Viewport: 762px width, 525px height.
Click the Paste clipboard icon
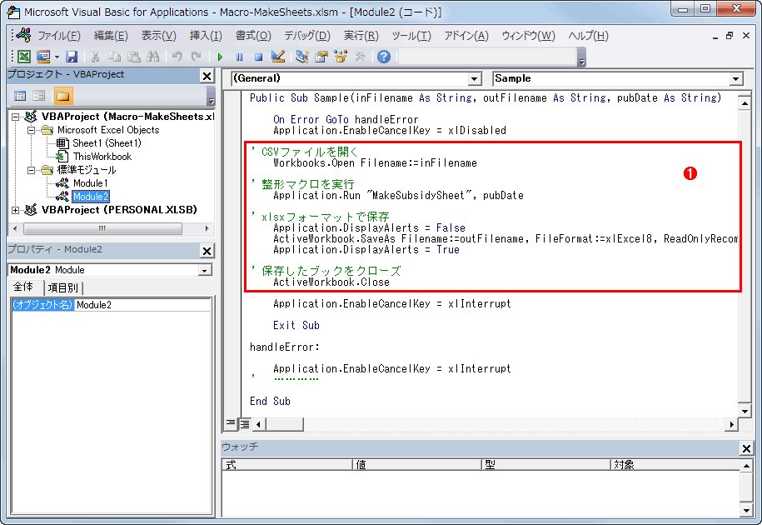tap(133, 57)
